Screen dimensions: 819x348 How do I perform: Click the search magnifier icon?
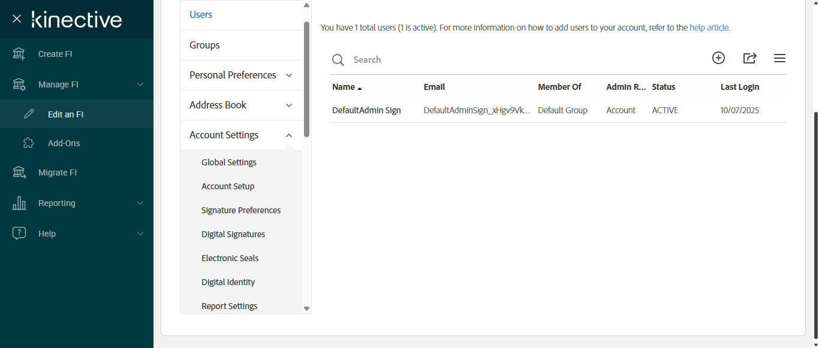[338, 60]
